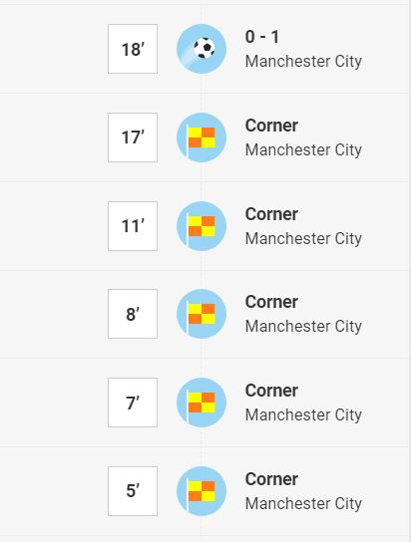This screenshot has width=411, height=542.
Task: Select the 11' minute box
Action: point(133,226)
